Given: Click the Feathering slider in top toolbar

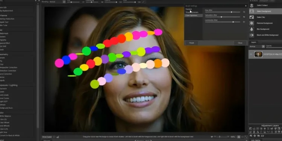Looking at the screenshot, I should click(92, 2).
